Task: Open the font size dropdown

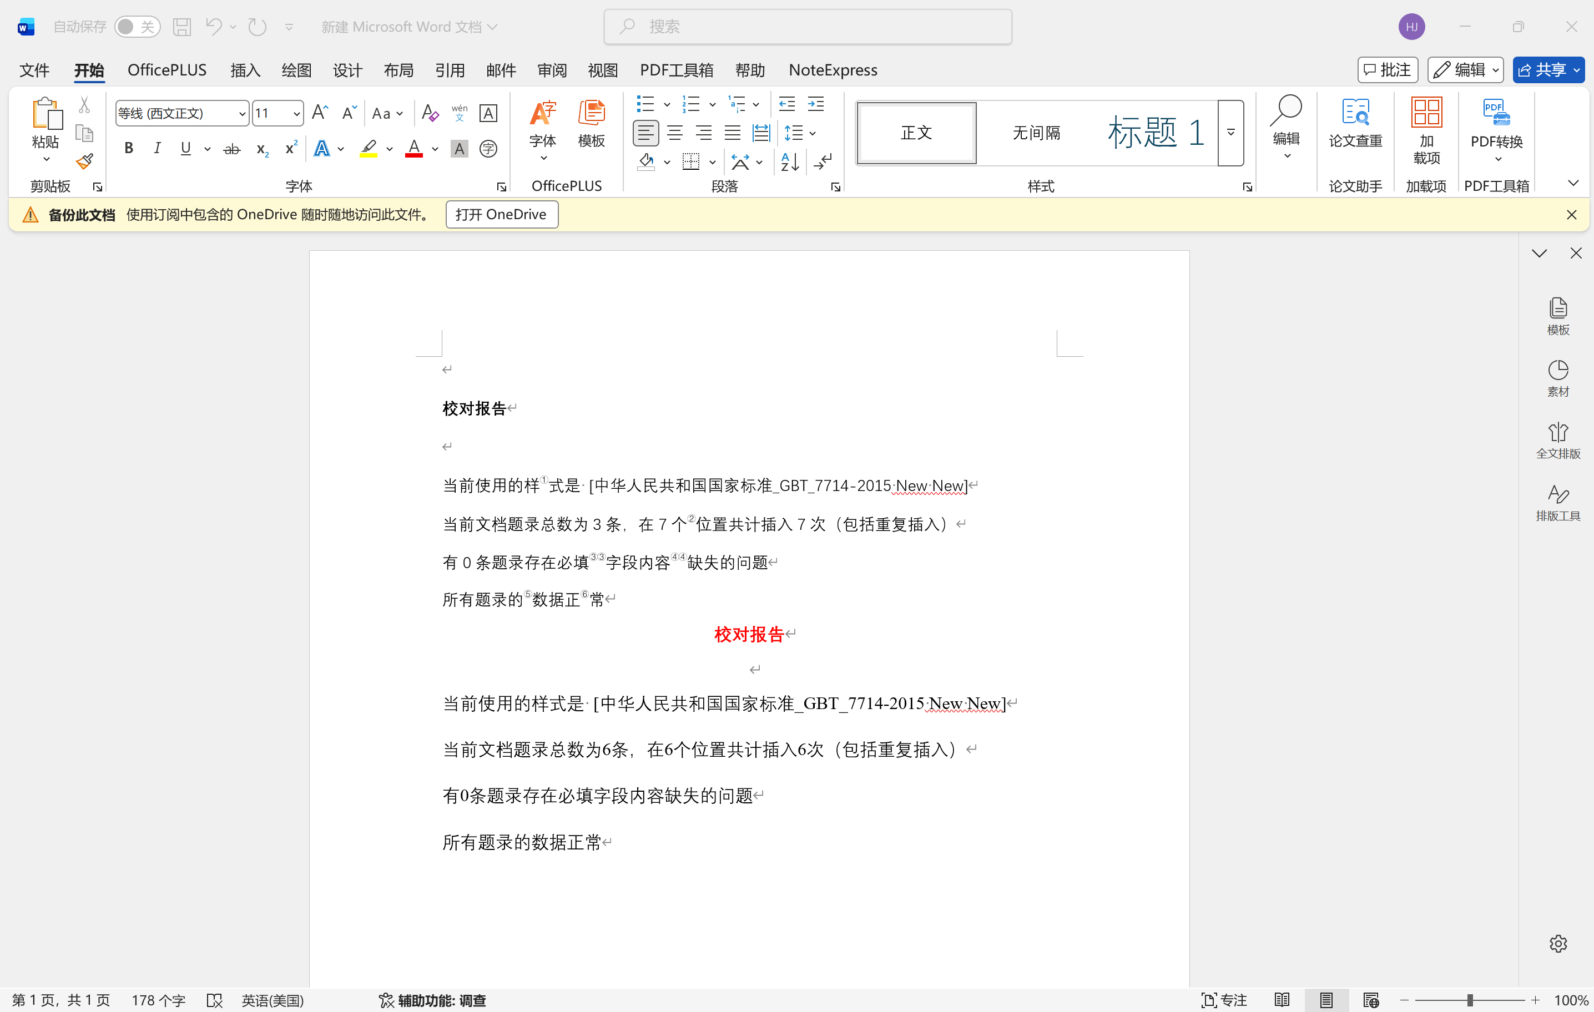Action: click(x=296, y=114)
